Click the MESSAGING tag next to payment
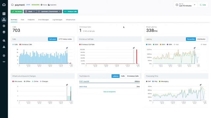 coord(35,5)
